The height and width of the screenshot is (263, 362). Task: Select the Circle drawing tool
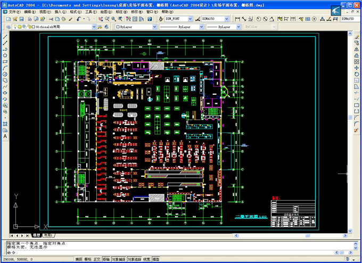[5, 73]
